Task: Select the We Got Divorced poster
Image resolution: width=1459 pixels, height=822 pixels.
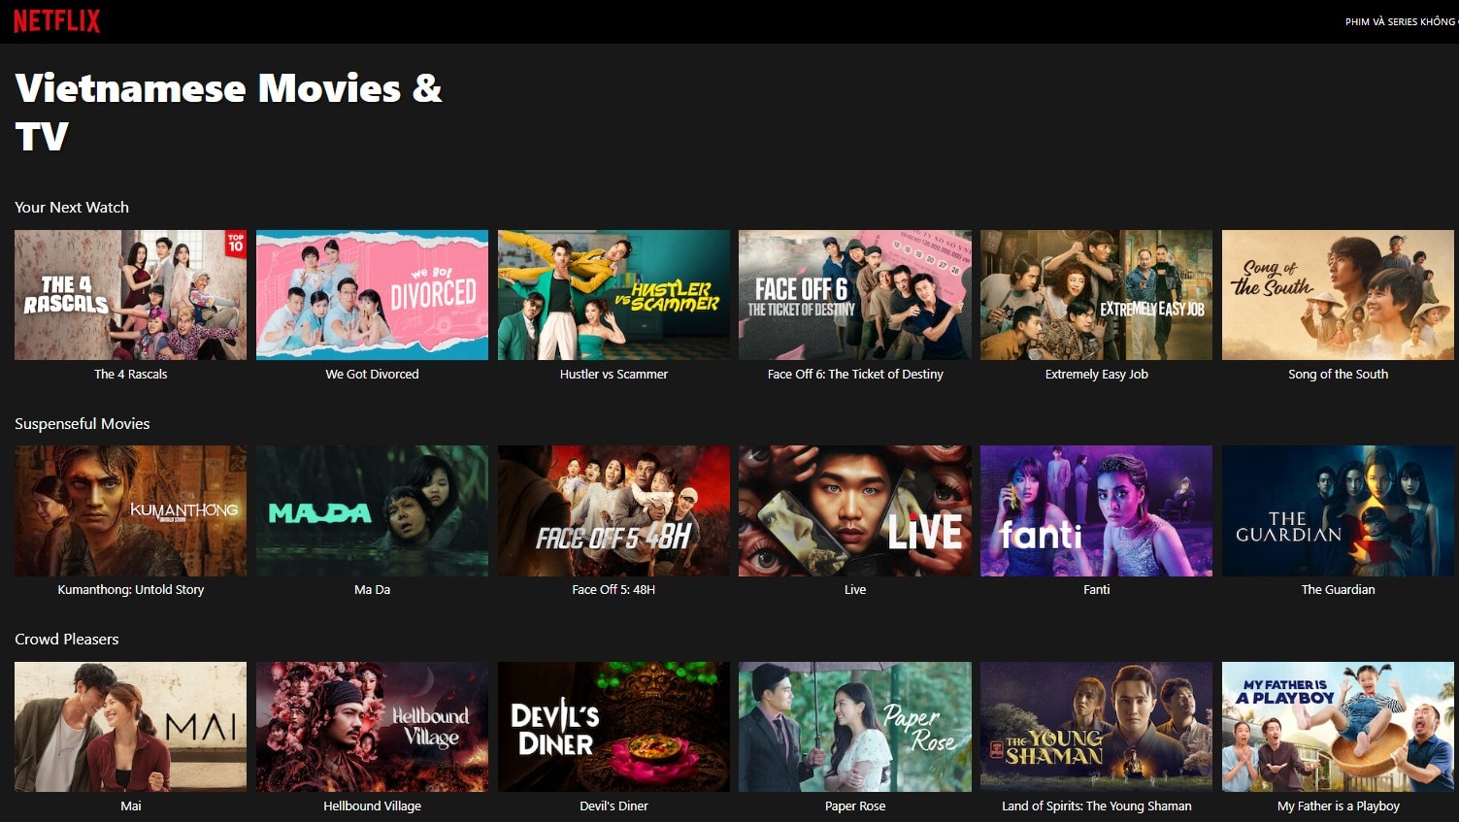Action: coord(372,295)
